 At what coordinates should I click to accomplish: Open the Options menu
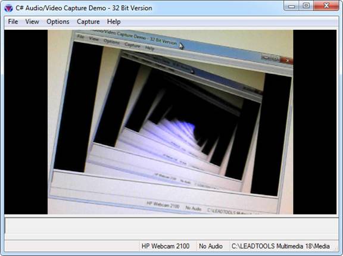tap(58, 21)
